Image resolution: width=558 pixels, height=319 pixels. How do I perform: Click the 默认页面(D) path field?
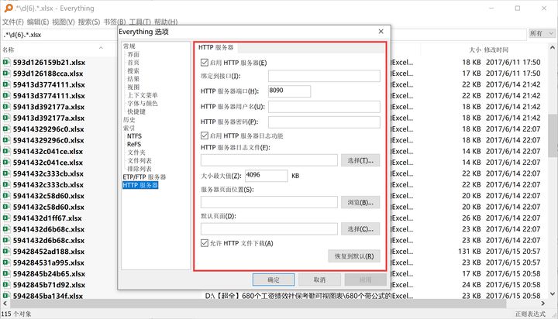tap(269, 229)
